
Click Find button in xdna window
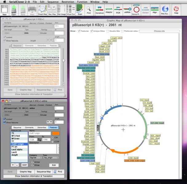[58, 172]
